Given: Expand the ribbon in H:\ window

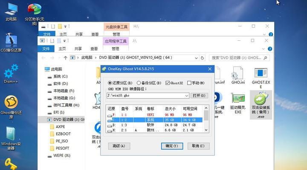Looking at the screenshot, I should coord(264,34).
